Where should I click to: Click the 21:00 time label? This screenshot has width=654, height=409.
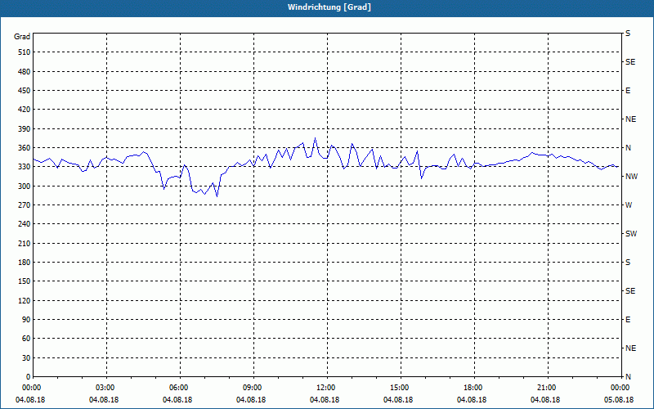[548, 388]
